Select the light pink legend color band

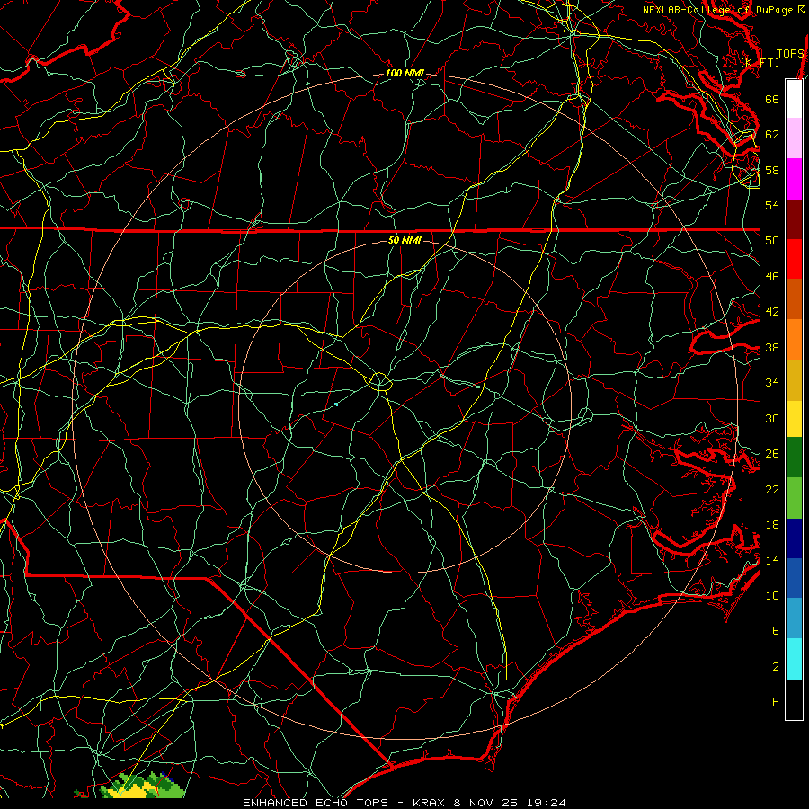(x=794, y=138)
